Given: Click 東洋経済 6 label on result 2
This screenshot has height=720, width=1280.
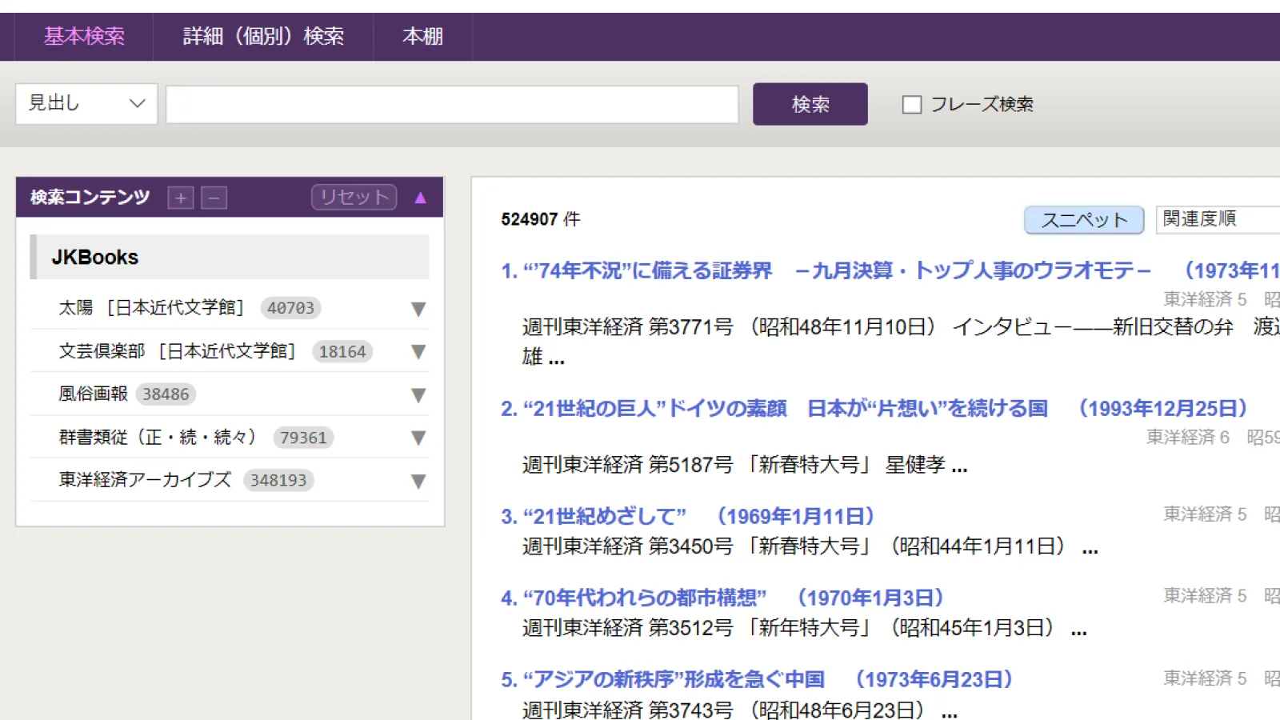Looking at the screenshot, I should tap(1188, 437).
